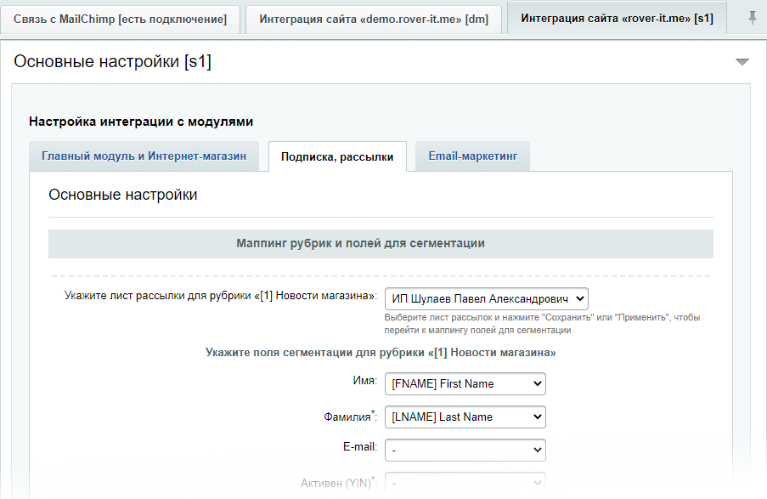Click «Укажите поля сегментации для рубрики» subtitle
Viewport: 767px width, 499px height.
coord(381,353)
